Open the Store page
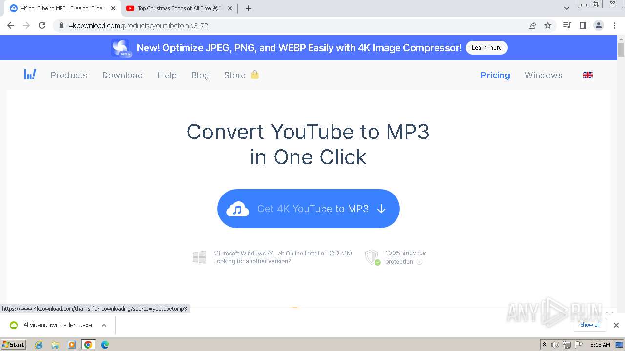This screenshot has width=625, height=351. (x=234, y=75)
